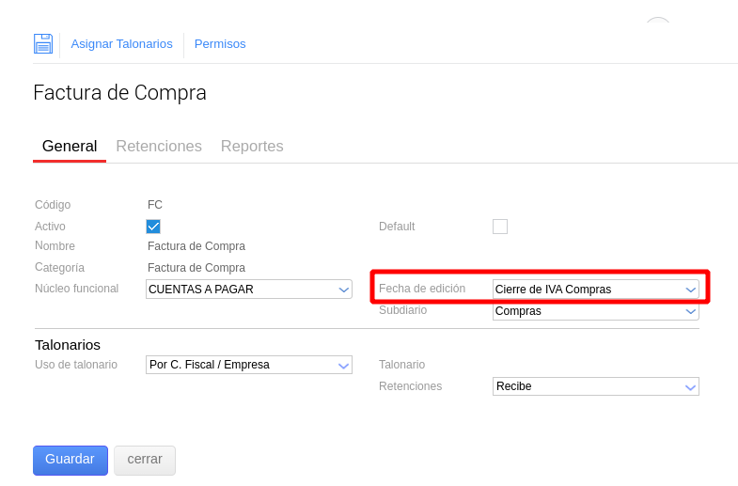Image resolution: width=738 pixels, height=486 pixels.
Task: Click the Talonarios section heading
Action: point(68,345)
